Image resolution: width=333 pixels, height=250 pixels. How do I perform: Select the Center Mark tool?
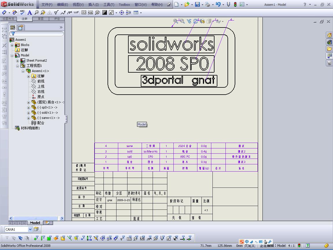(121, 12)
